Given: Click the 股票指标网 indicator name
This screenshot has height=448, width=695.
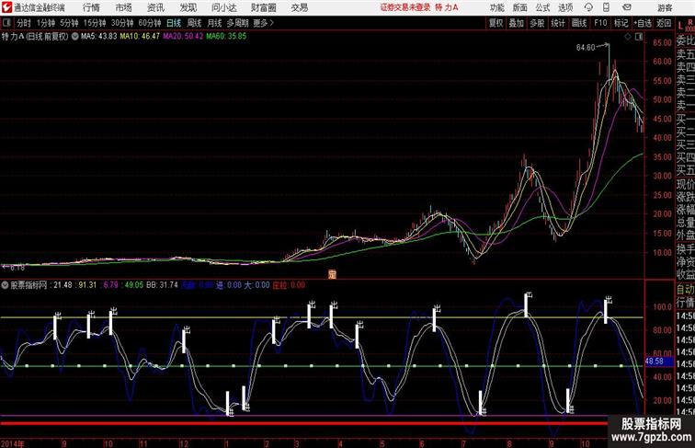Looking at the screenshot, I should click(x=28, y=285).
